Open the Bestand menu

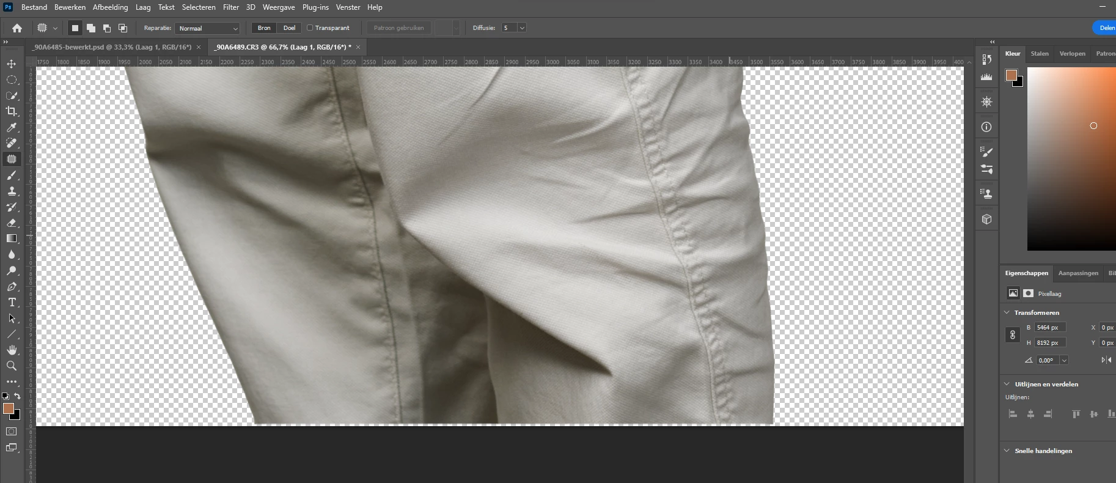pyautogui.click(x=34, y=7)
